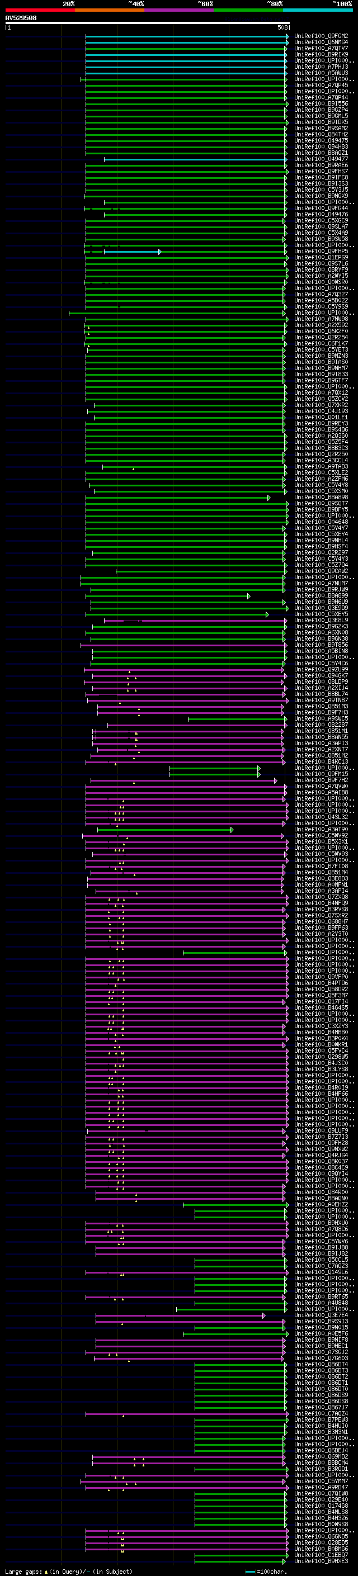Select the UniRef100_O82287 label
This screenshot has height=1576, width=358.
321,725
